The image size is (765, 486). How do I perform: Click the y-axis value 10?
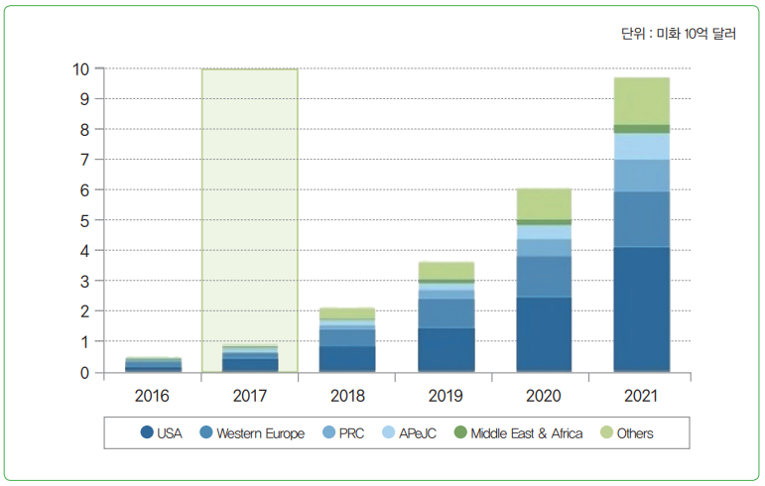pyautogui.click(x=81, y=69)
